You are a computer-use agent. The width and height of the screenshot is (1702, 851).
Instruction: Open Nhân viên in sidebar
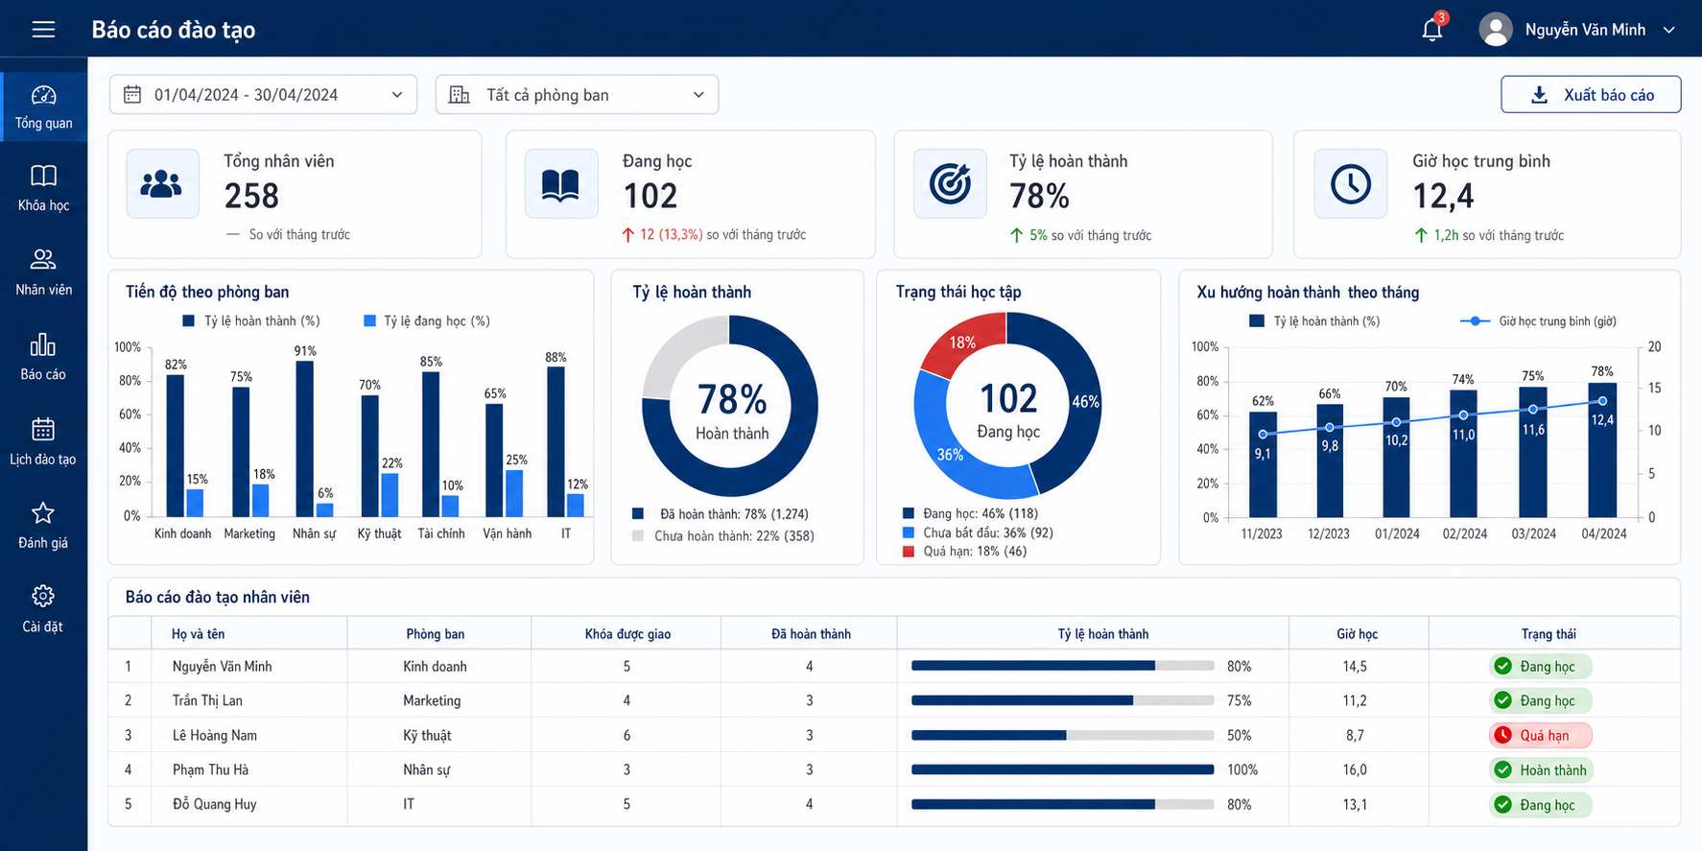tap(43, 272)
